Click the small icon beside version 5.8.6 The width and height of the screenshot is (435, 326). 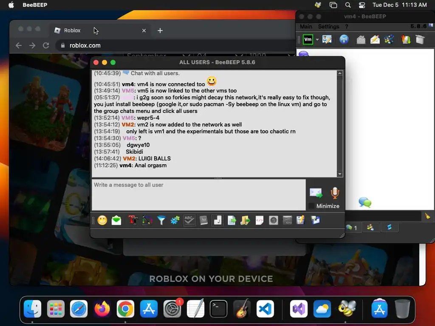tap(431, 25)
